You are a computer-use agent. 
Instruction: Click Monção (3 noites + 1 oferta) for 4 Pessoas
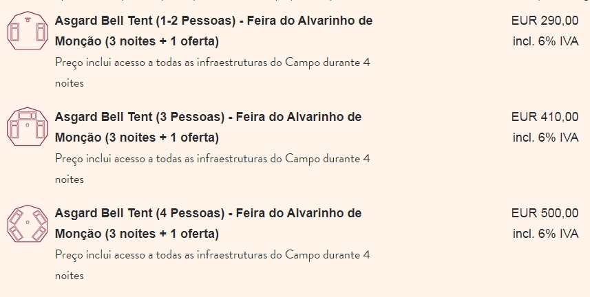pyautogui.click(x=137, y=234)
